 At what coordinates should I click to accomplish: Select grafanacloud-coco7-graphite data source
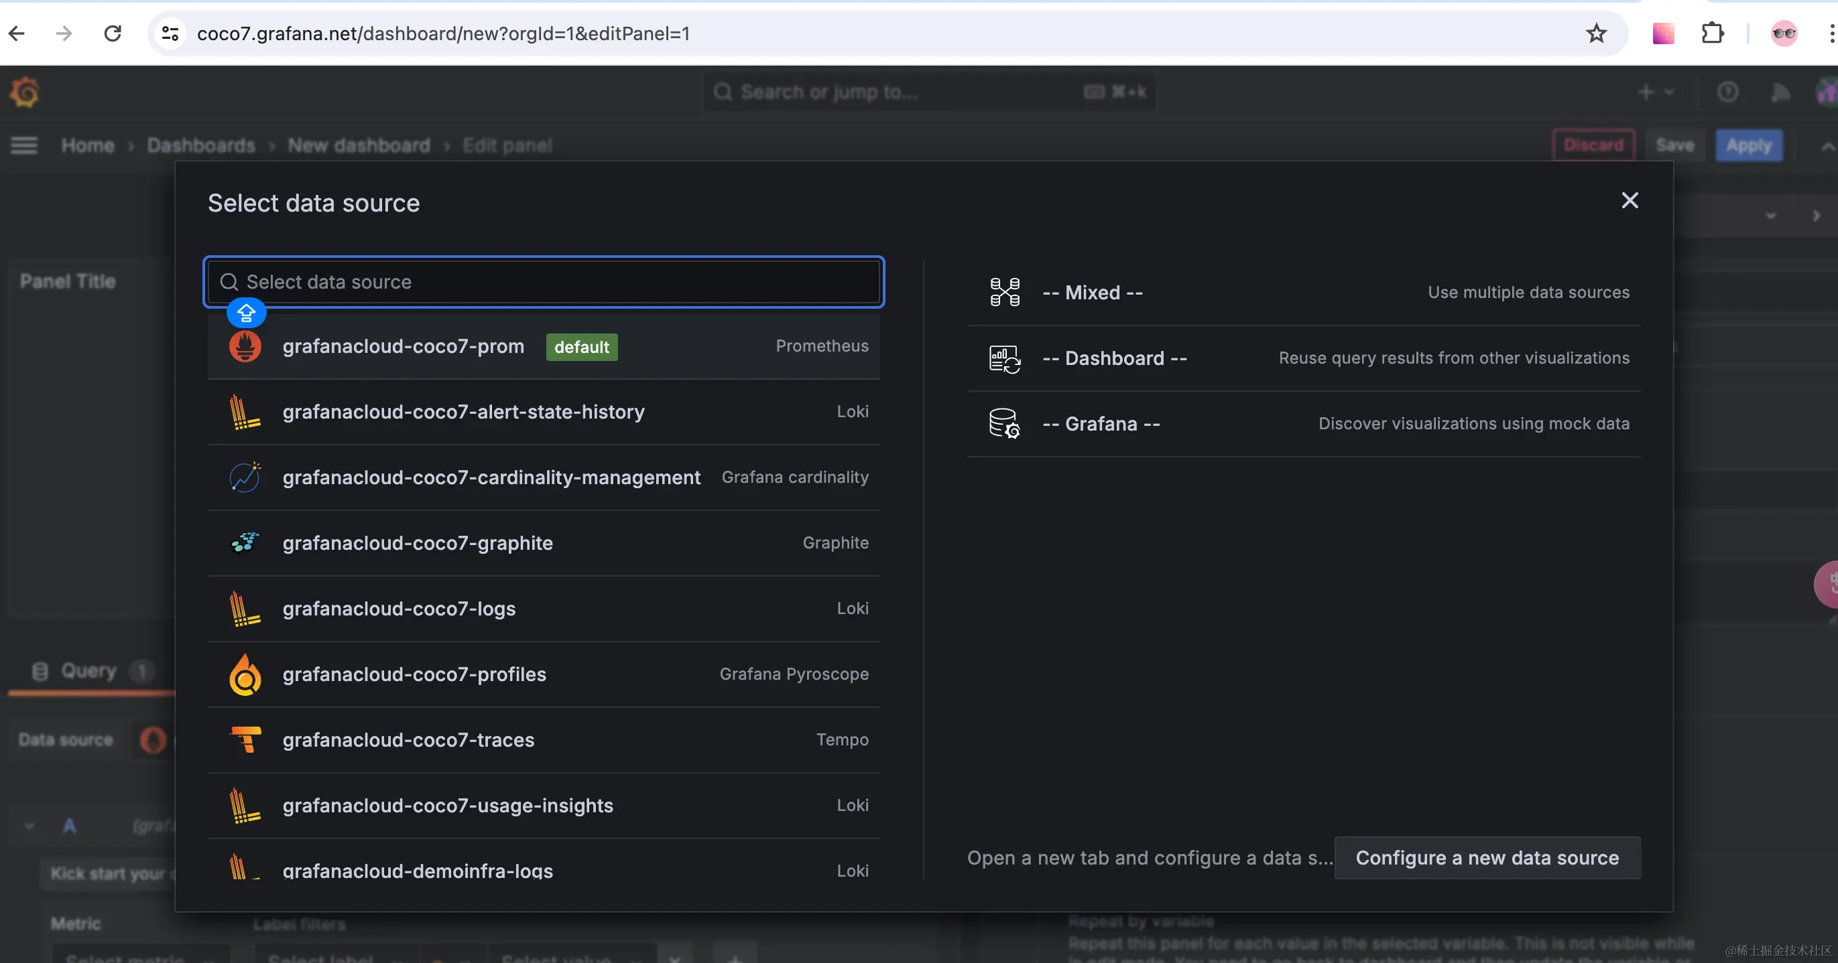[544, 542]
